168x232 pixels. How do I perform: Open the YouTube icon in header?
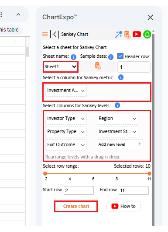(x=137, y=34)
